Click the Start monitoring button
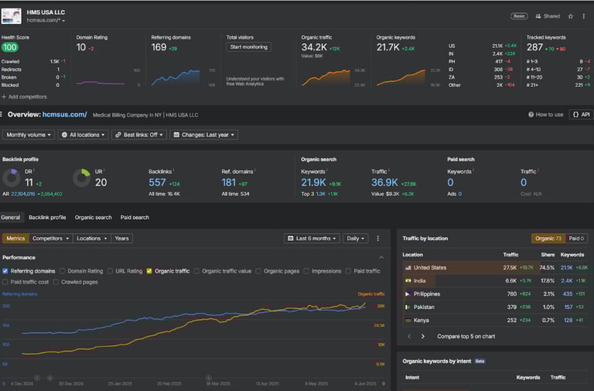The width and height of the screenshot is (594, 391). point(250,47)
